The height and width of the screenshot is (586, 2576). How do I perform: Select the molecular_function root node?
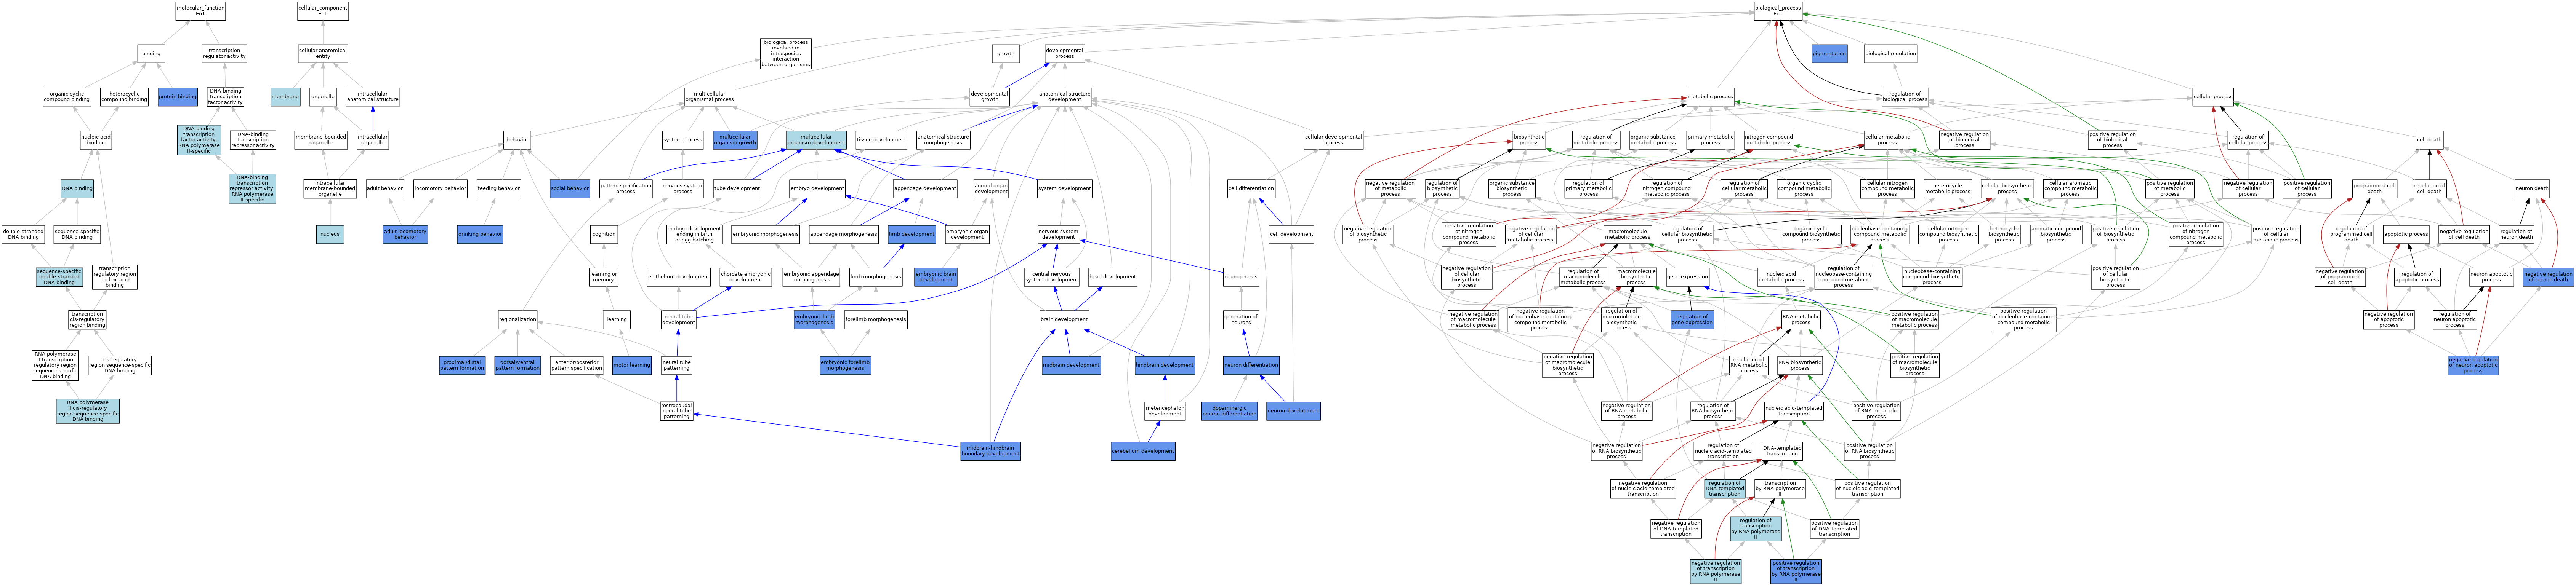click(200, 11)
